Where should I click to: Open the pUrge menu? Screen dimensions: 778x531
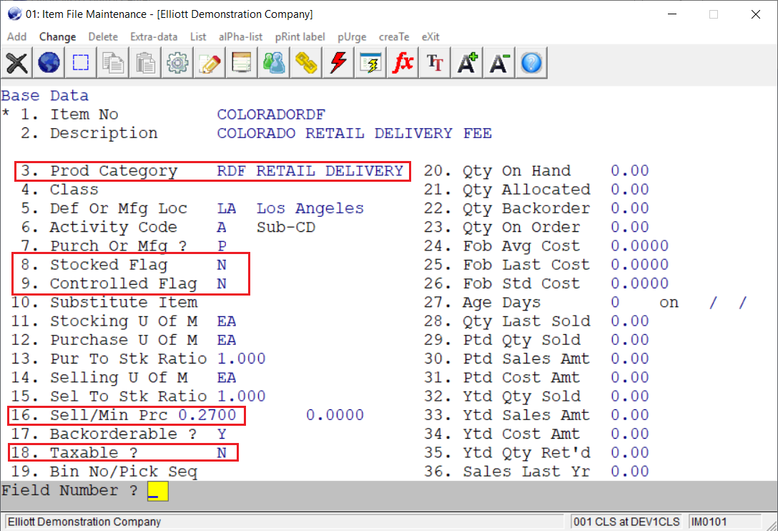pyautogui.click(x=352, y=36)
